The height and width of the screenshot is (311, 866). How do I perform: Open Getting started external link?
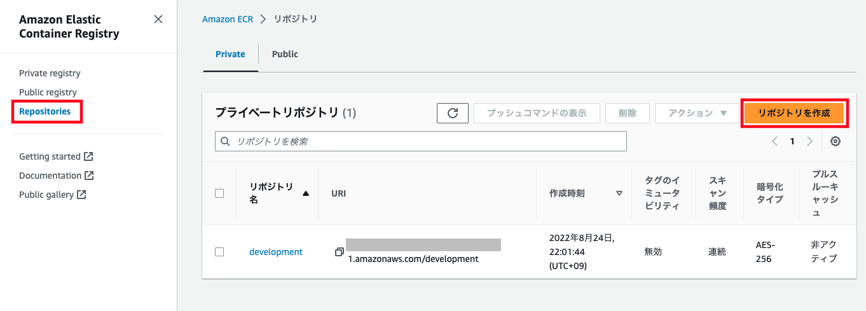[56, 156]
